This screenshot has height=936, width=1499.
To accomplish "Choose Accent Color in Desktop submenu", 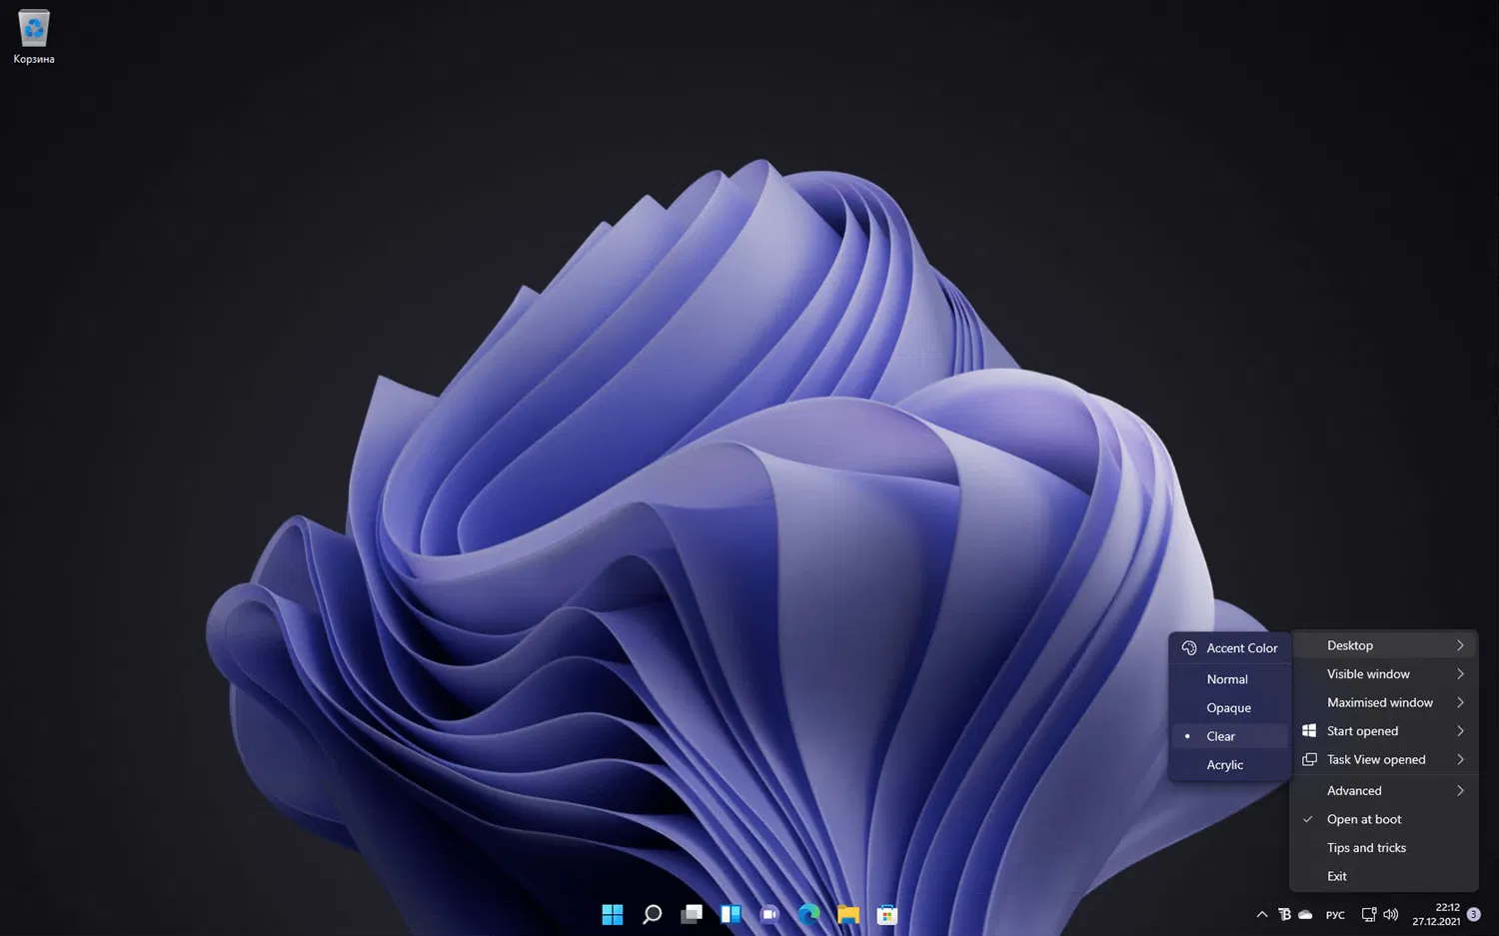I will [1230, 648].
